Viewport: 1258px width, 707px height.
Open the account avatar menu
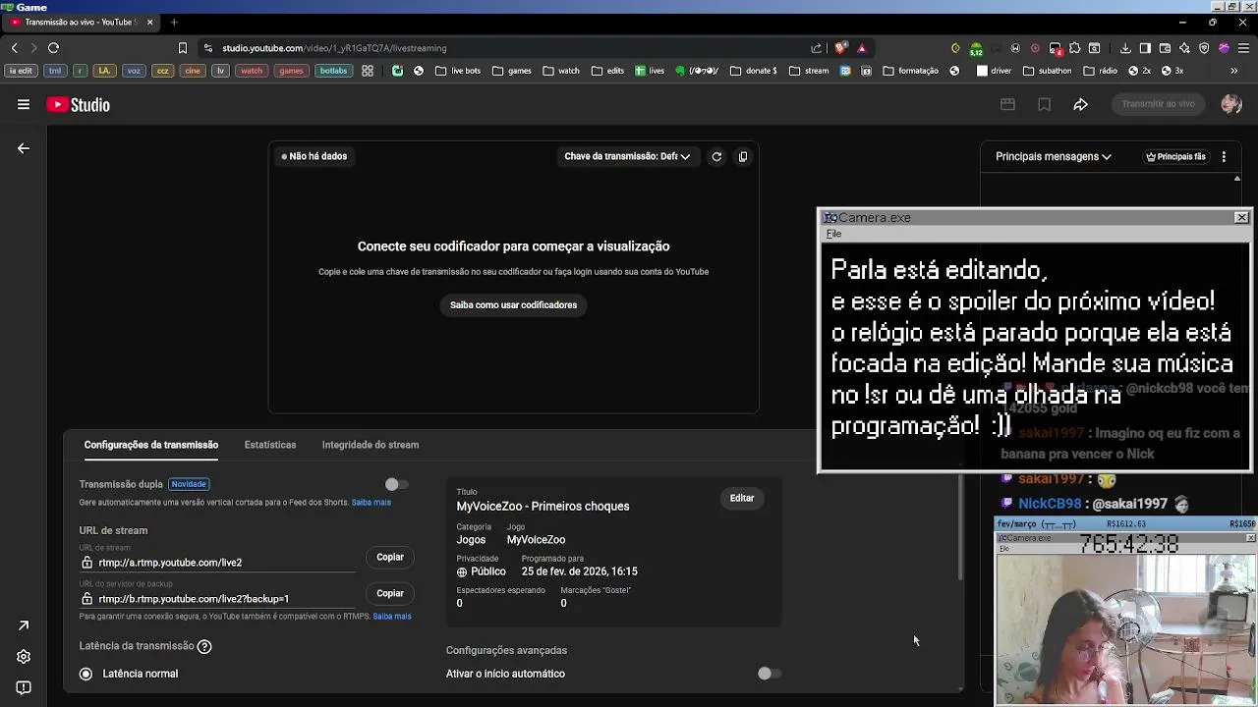coord(1230,104)
